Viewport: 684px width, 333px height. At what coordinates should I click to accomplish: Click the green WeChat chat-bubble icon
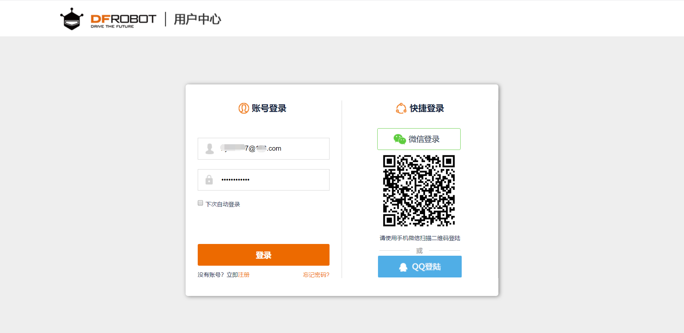400,139
